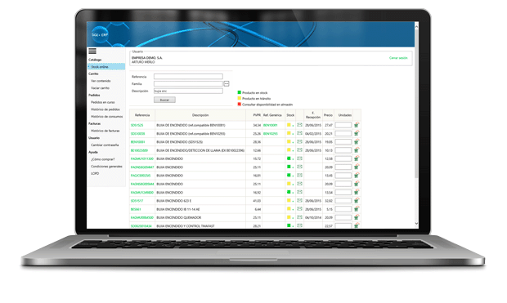Add BUJIA DE ENCENDIDO (SD51525) row to cart

(x=357, y=141)
